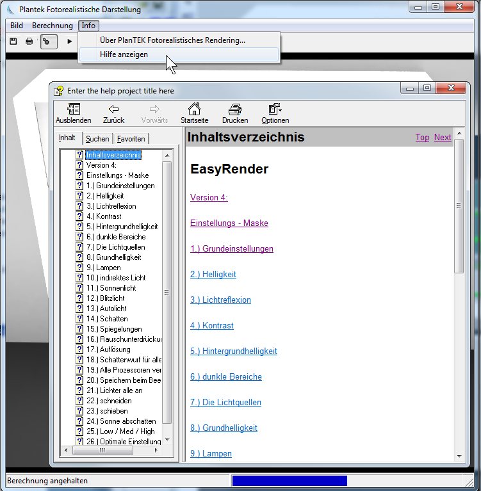Click the printer icon in main toolbar
This screenshot has width=481, height=491.
click(x=29, y=42)
